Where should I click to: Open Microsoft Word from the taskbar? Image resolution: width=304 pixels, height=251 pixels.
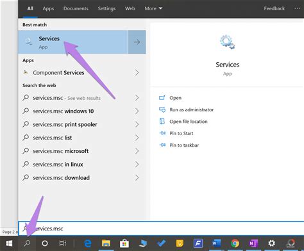(x=216, y=243)
